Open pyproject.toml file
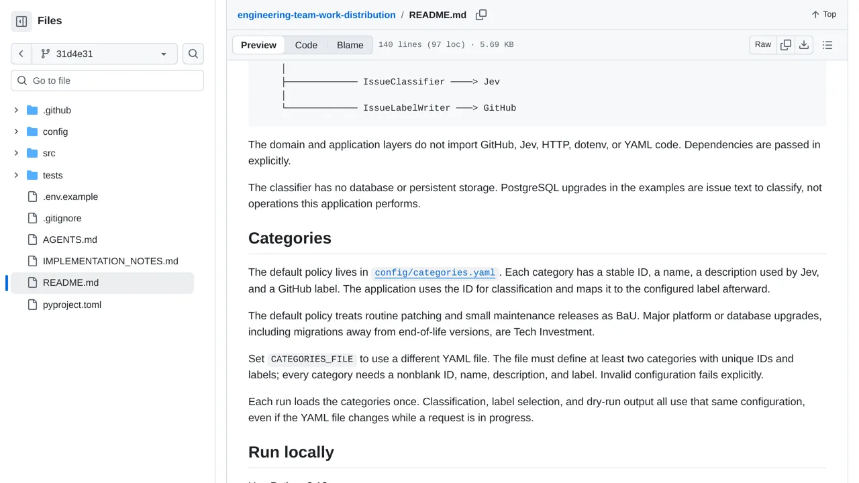The height and width of the screenshot is (483, 859). (72, 305)
